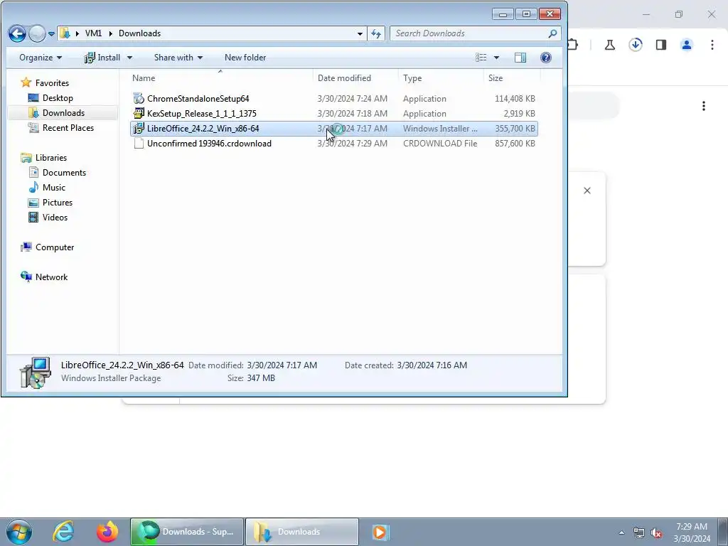The image size is (728, 546).
Task: Click the ChromeStandaloneSetup64 file icon
Action: 139,98
